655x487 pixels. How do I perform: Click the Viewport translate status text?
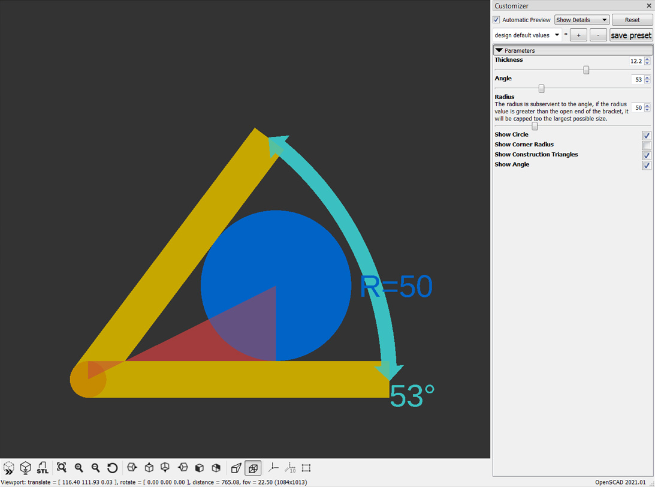(x=154, y=482)
